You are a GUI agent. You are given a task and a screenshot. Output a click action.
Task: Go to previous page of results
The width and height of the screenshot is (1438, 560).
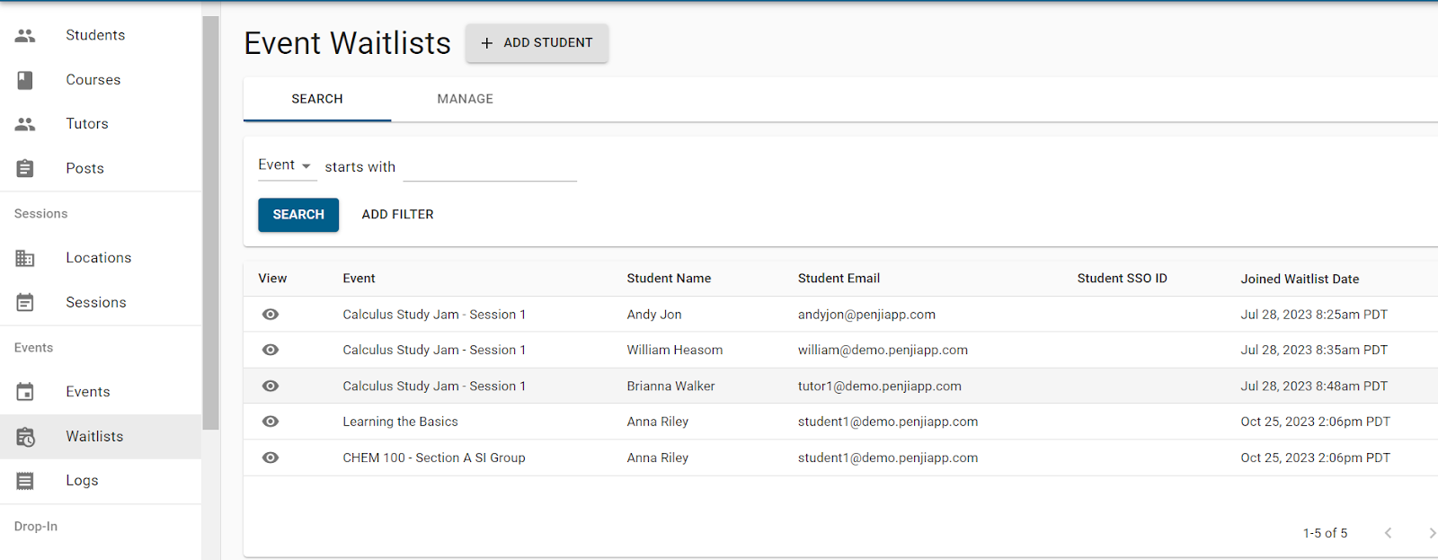pos(1388,533)
